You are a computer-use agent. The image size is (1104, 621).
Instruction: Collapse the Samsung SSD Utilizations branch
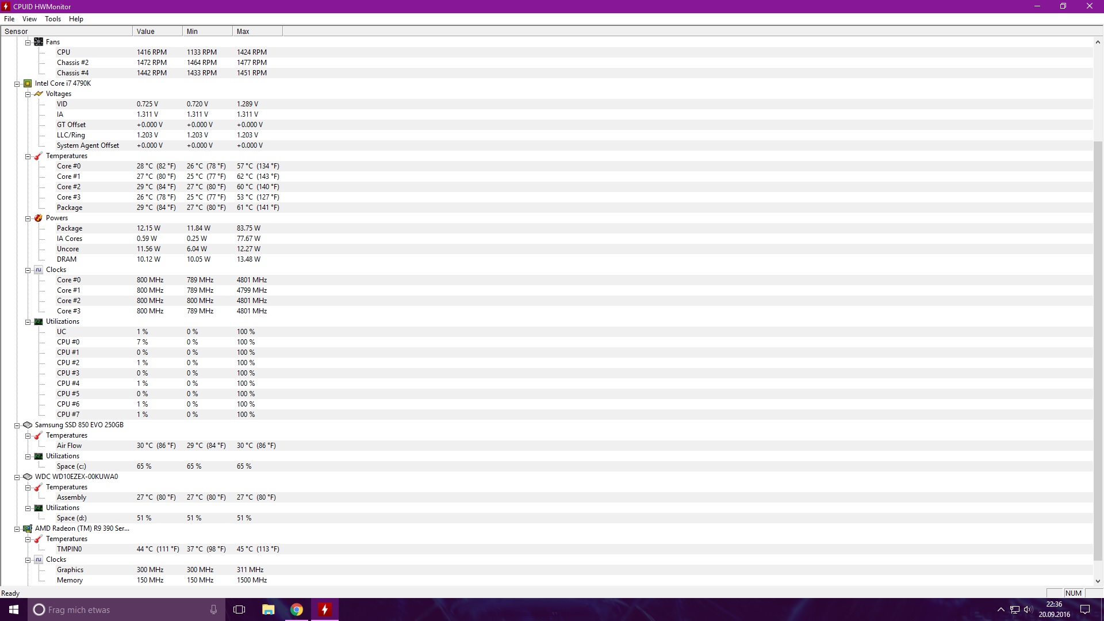(x=28, y=457)
